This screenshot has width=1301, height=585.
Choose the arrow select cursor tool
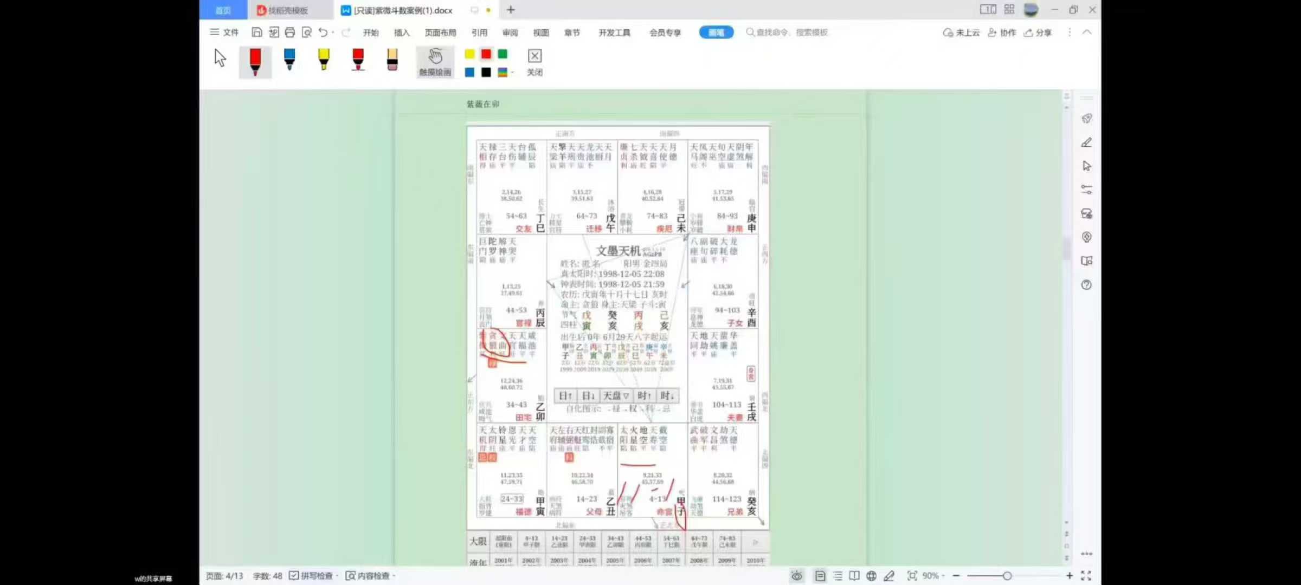[x=220, y=58]
